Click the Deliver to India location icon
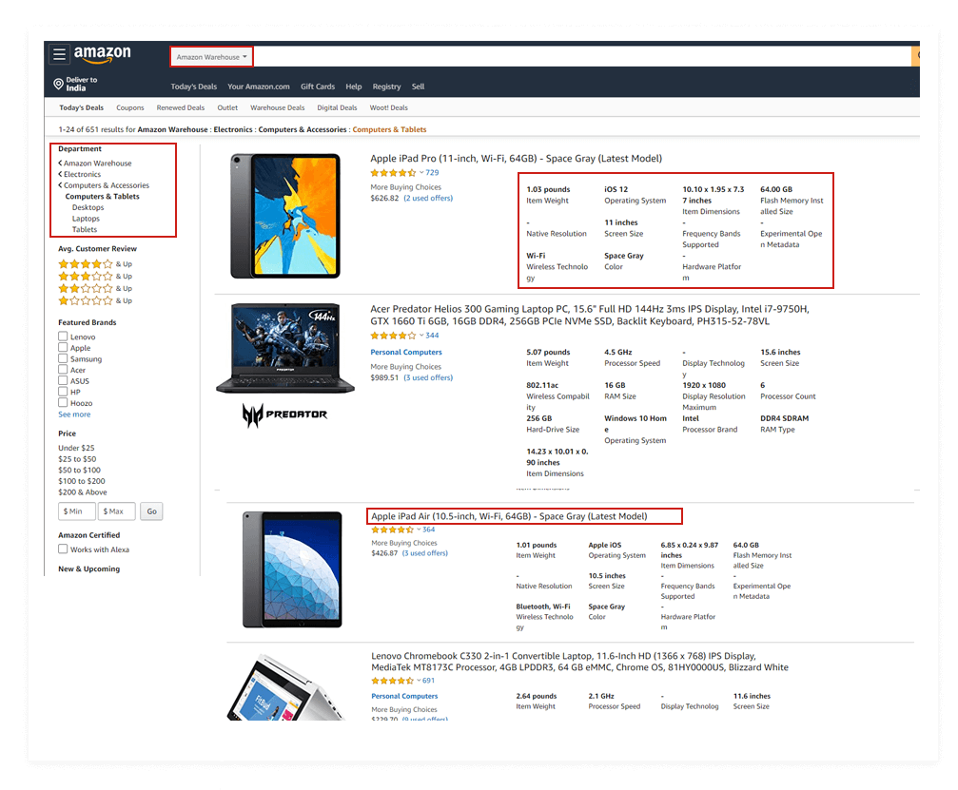The height and width of the screenshot is (790, 958). pos(59,84)
